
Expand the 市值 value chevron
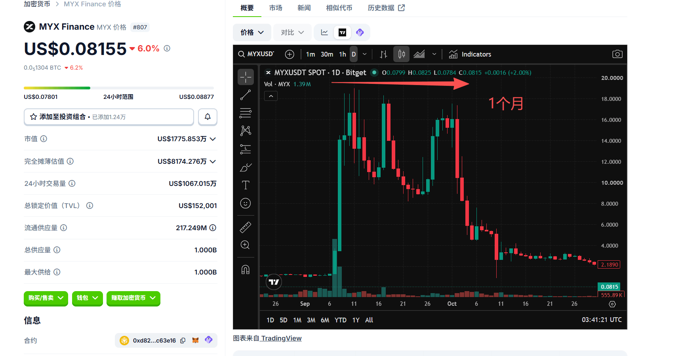[x=213, y=139]
